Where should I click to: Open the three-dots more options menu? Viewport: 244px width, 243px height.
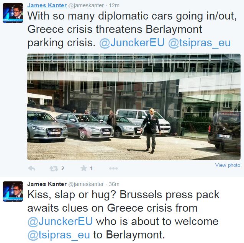point(113,168)
